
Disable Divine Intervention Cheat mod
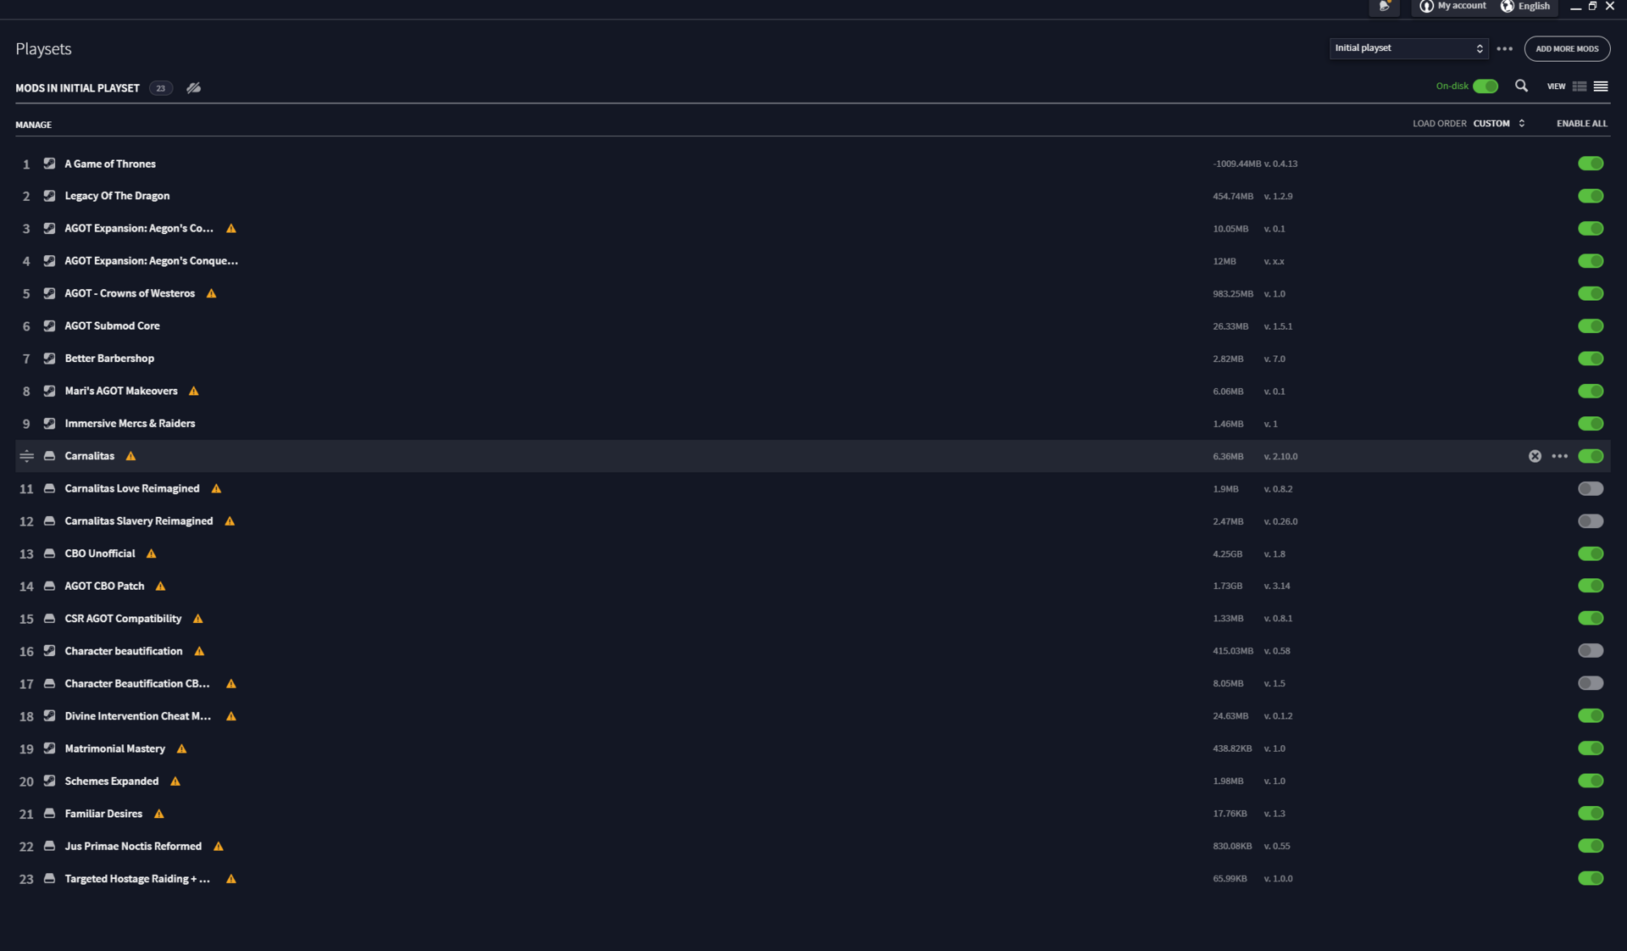[1591, 715]
